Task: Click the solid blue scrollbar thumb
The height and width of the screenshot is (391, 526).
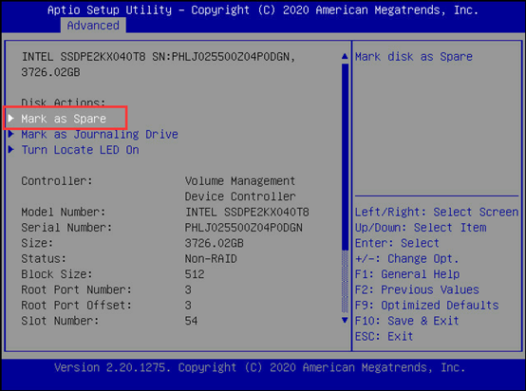Action: pos(345,157)
